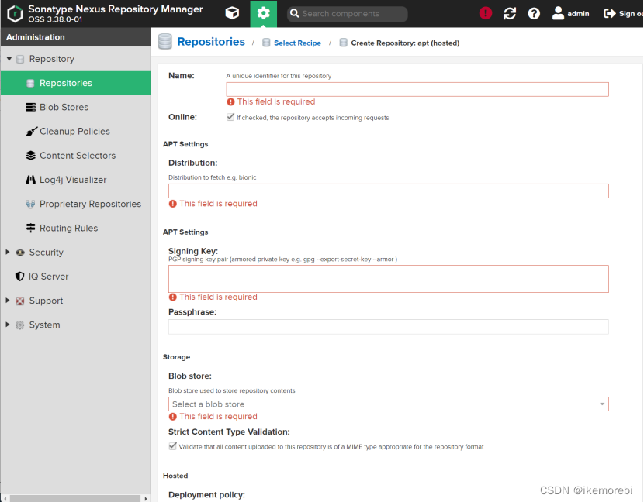Viewport: 644px width, 502px height.
Task: Click the sidebar horizontal scrollbar
Action: click(x=74, y=498)
